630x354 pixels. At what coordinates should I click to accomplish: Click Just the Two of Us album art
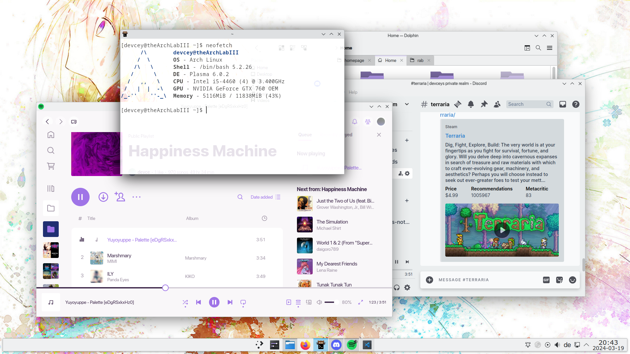click(305, 204)
